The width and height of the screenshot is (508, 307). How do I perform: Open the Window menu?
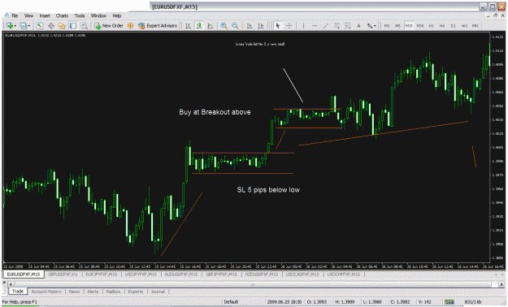click(98, 15)
